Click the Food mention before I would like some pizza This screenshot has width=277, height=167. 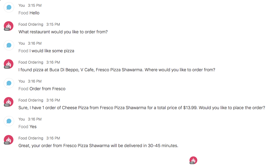[23, 51]
